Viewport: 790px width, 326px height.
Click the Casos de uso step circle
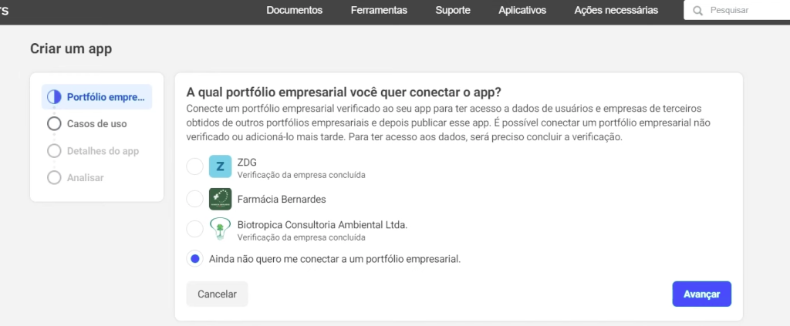[54, 123]
